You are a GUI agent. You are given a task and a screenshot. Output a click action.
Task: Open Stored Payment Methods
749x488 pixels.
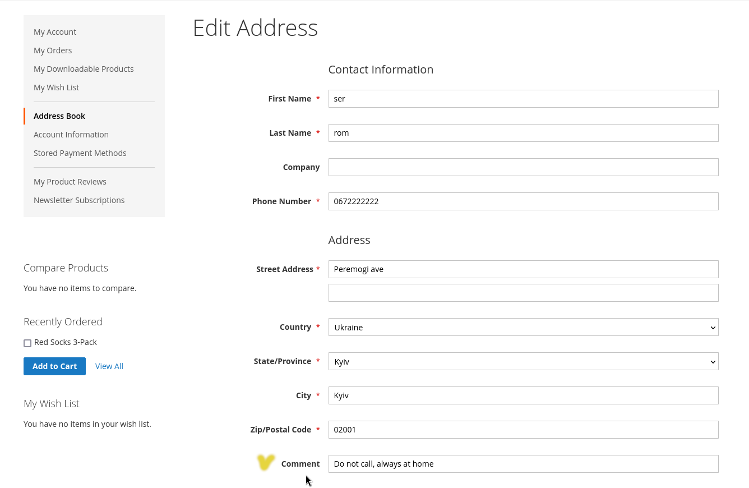[x=80, y=153]
